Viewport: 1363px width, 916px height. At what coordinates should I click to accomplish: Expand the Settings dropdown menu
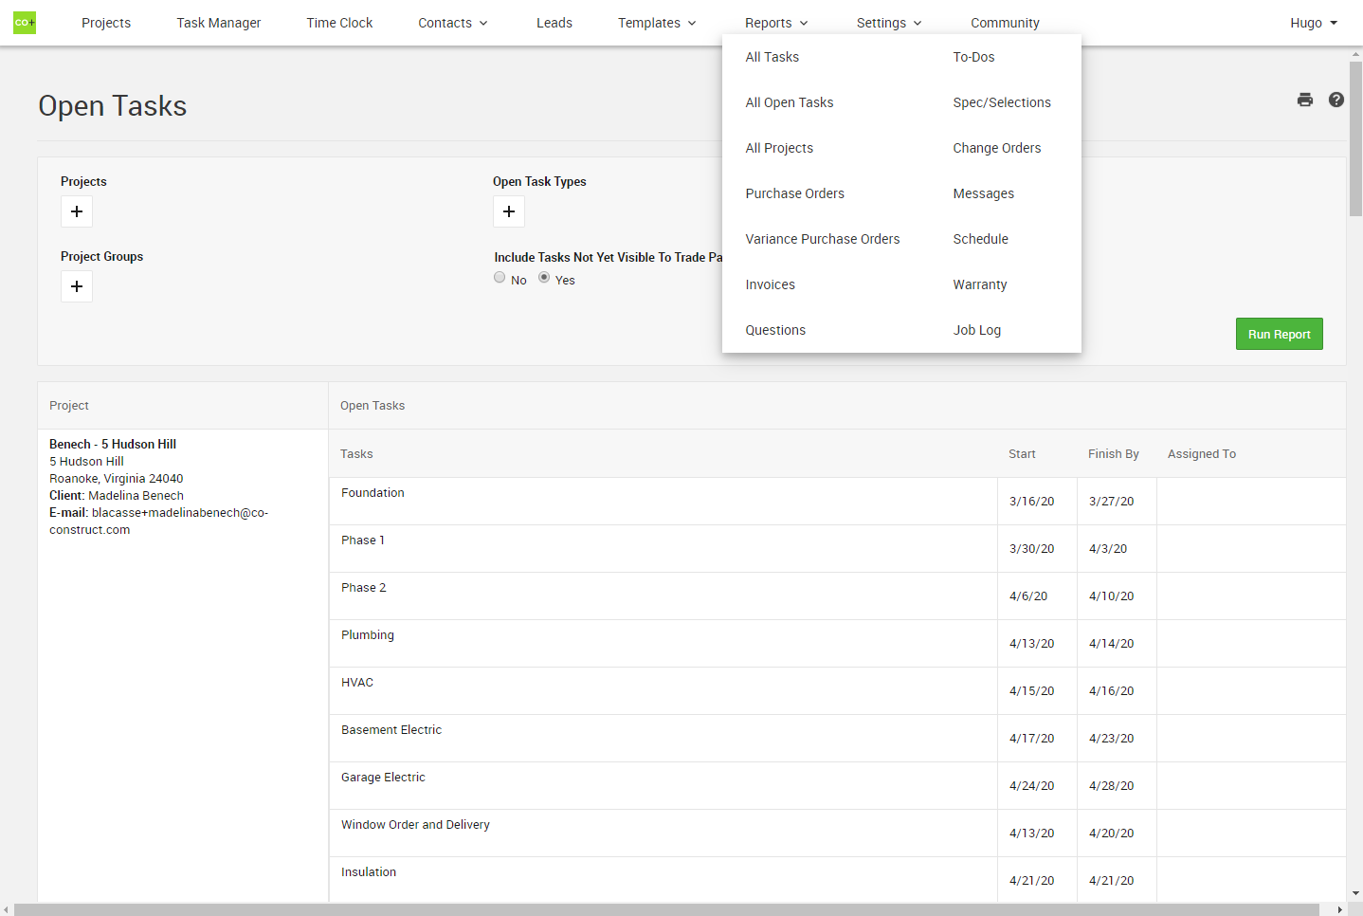point(889,23)
